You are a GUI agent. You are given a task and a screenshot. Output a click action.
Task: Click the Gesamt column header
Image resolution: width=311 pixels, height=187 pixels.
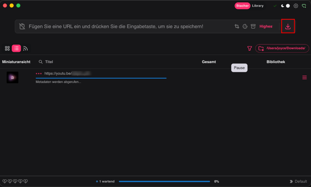tap(209, 62)
